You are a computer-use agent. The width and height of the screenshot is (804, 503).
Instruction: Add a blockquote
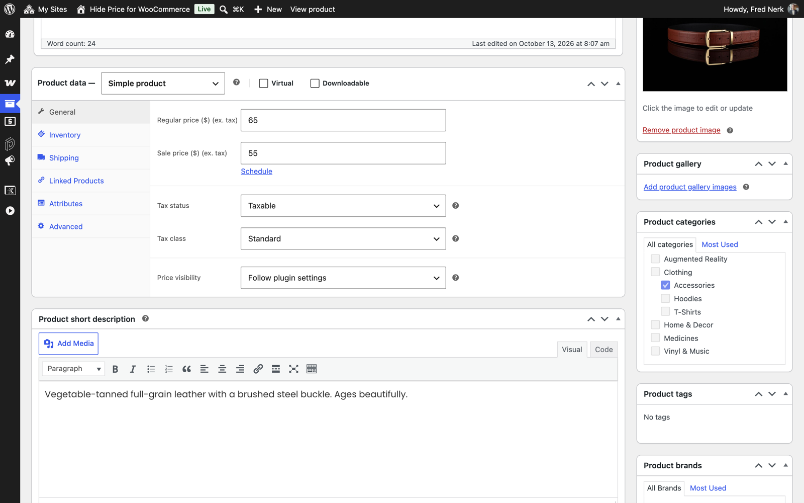186,369
